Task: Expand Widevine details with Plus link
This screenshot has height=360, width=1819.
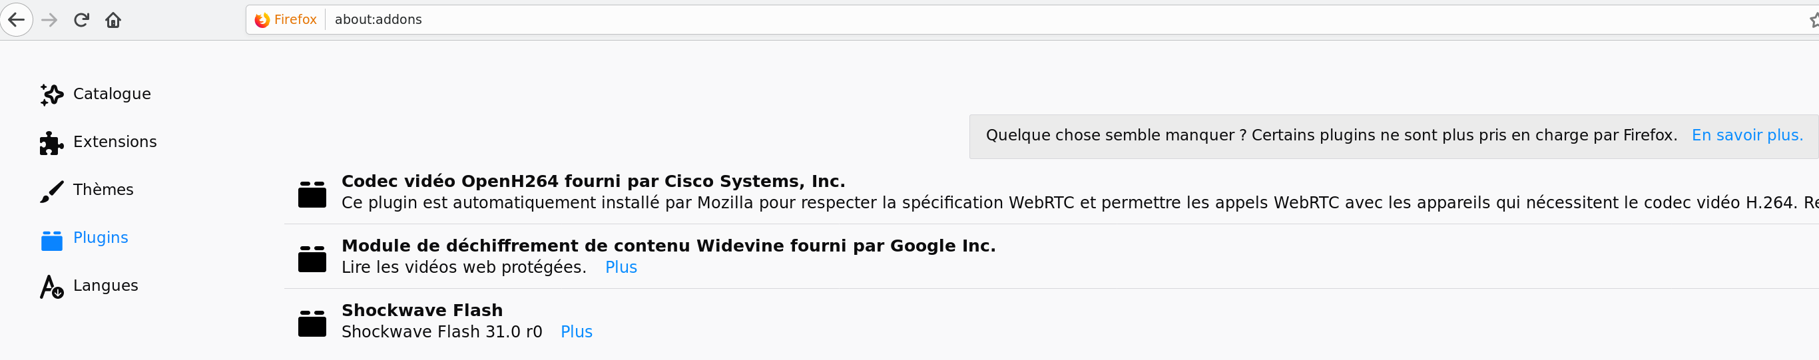Action: click(621, 268)
